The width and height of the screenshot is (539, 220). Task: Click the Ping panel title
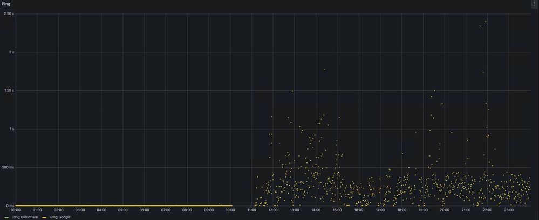coord(6,4)
